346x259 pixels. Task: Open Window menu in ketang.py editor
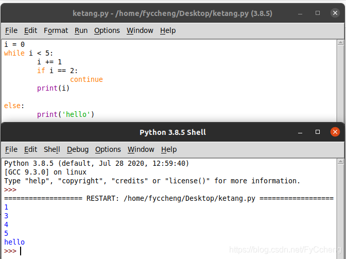pos(140,30)
